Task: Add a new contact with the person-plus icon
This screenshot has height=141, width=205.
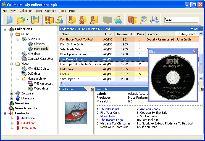Action: click(59, 20)
